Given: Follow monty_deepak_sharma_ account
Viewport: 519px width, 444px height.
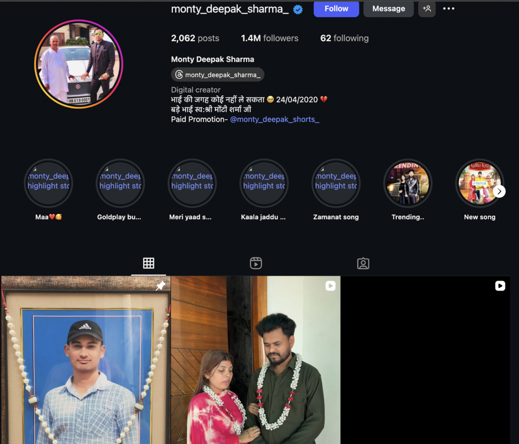Looking at the screenshot, I should point(336,9).
